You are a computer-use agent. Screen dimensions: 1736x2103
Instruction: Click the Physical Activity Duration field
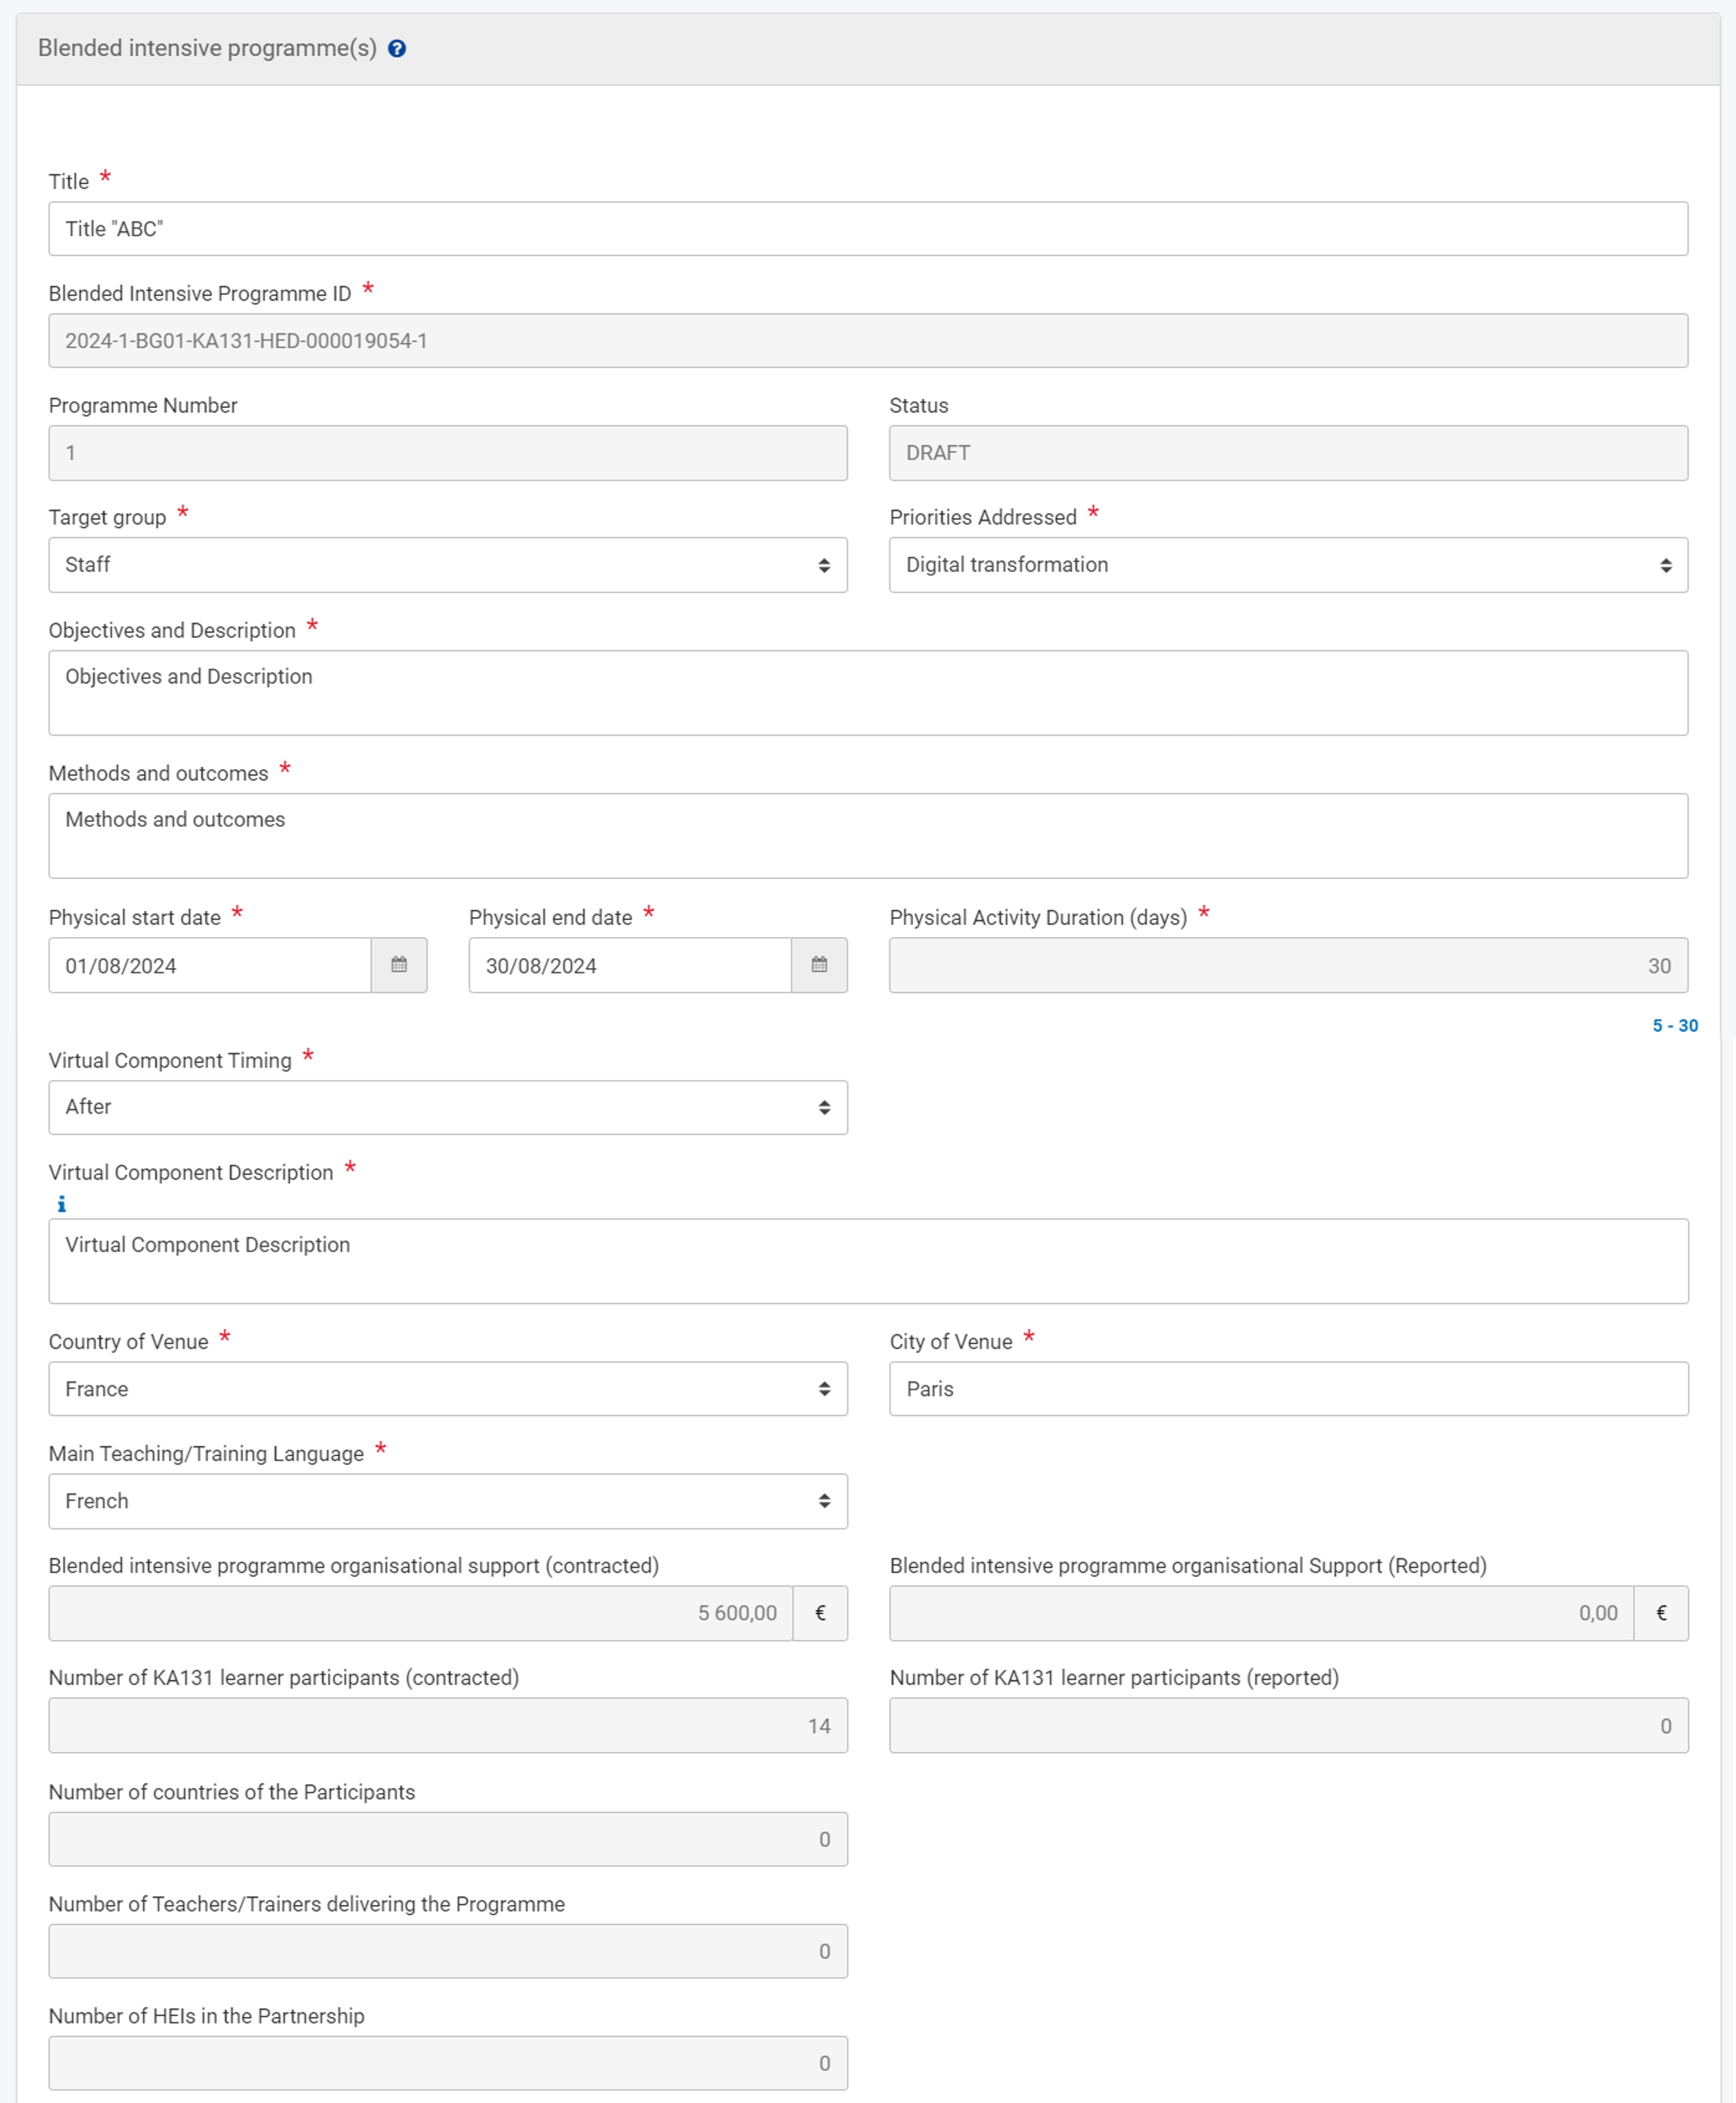[x=1288, y=964]
